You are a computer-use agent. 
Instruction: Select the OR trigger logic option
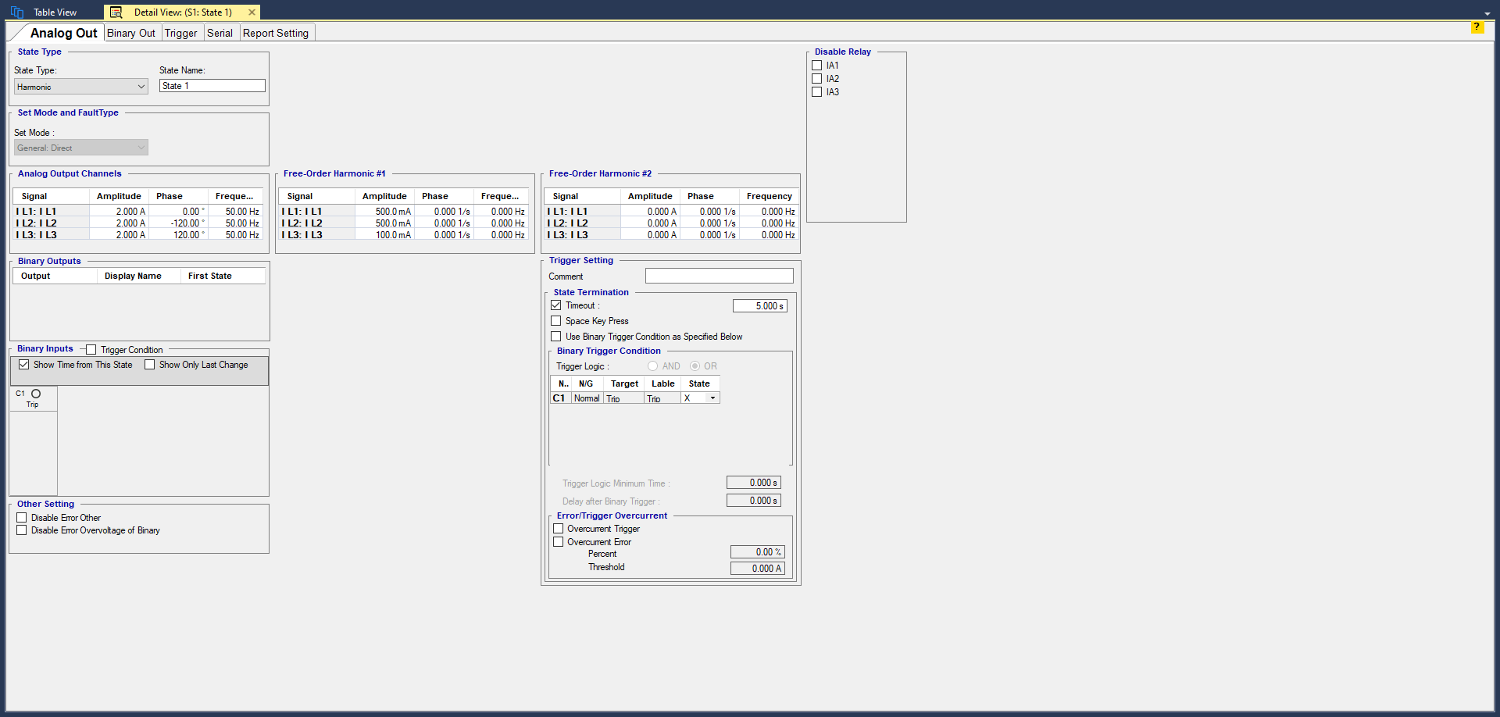(695, 366)
